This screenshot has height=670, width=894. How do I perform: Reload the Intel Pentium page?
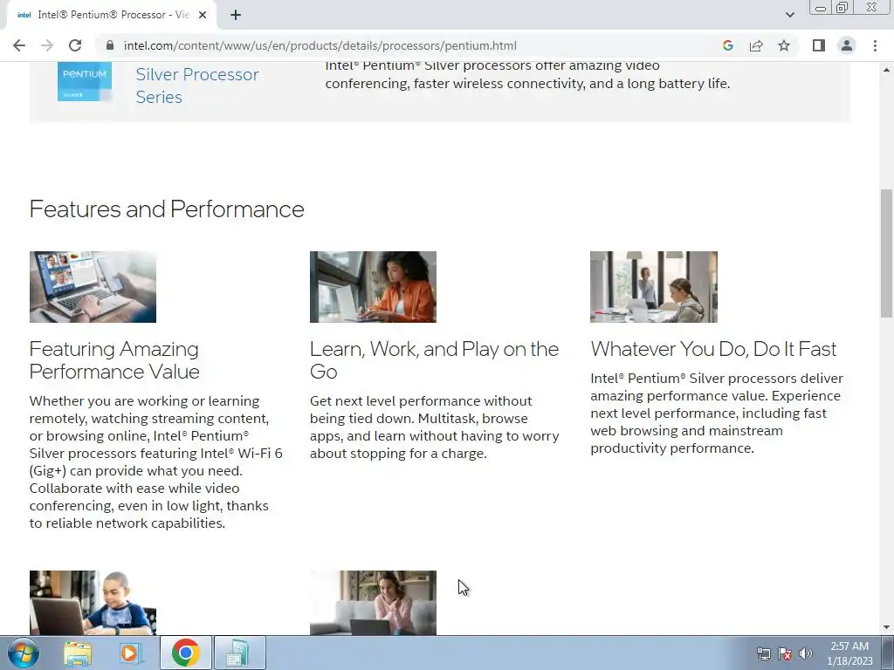point(75,45)
